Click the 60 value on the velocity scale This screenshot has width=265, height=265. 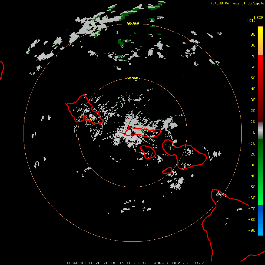(x=253, y=67)
